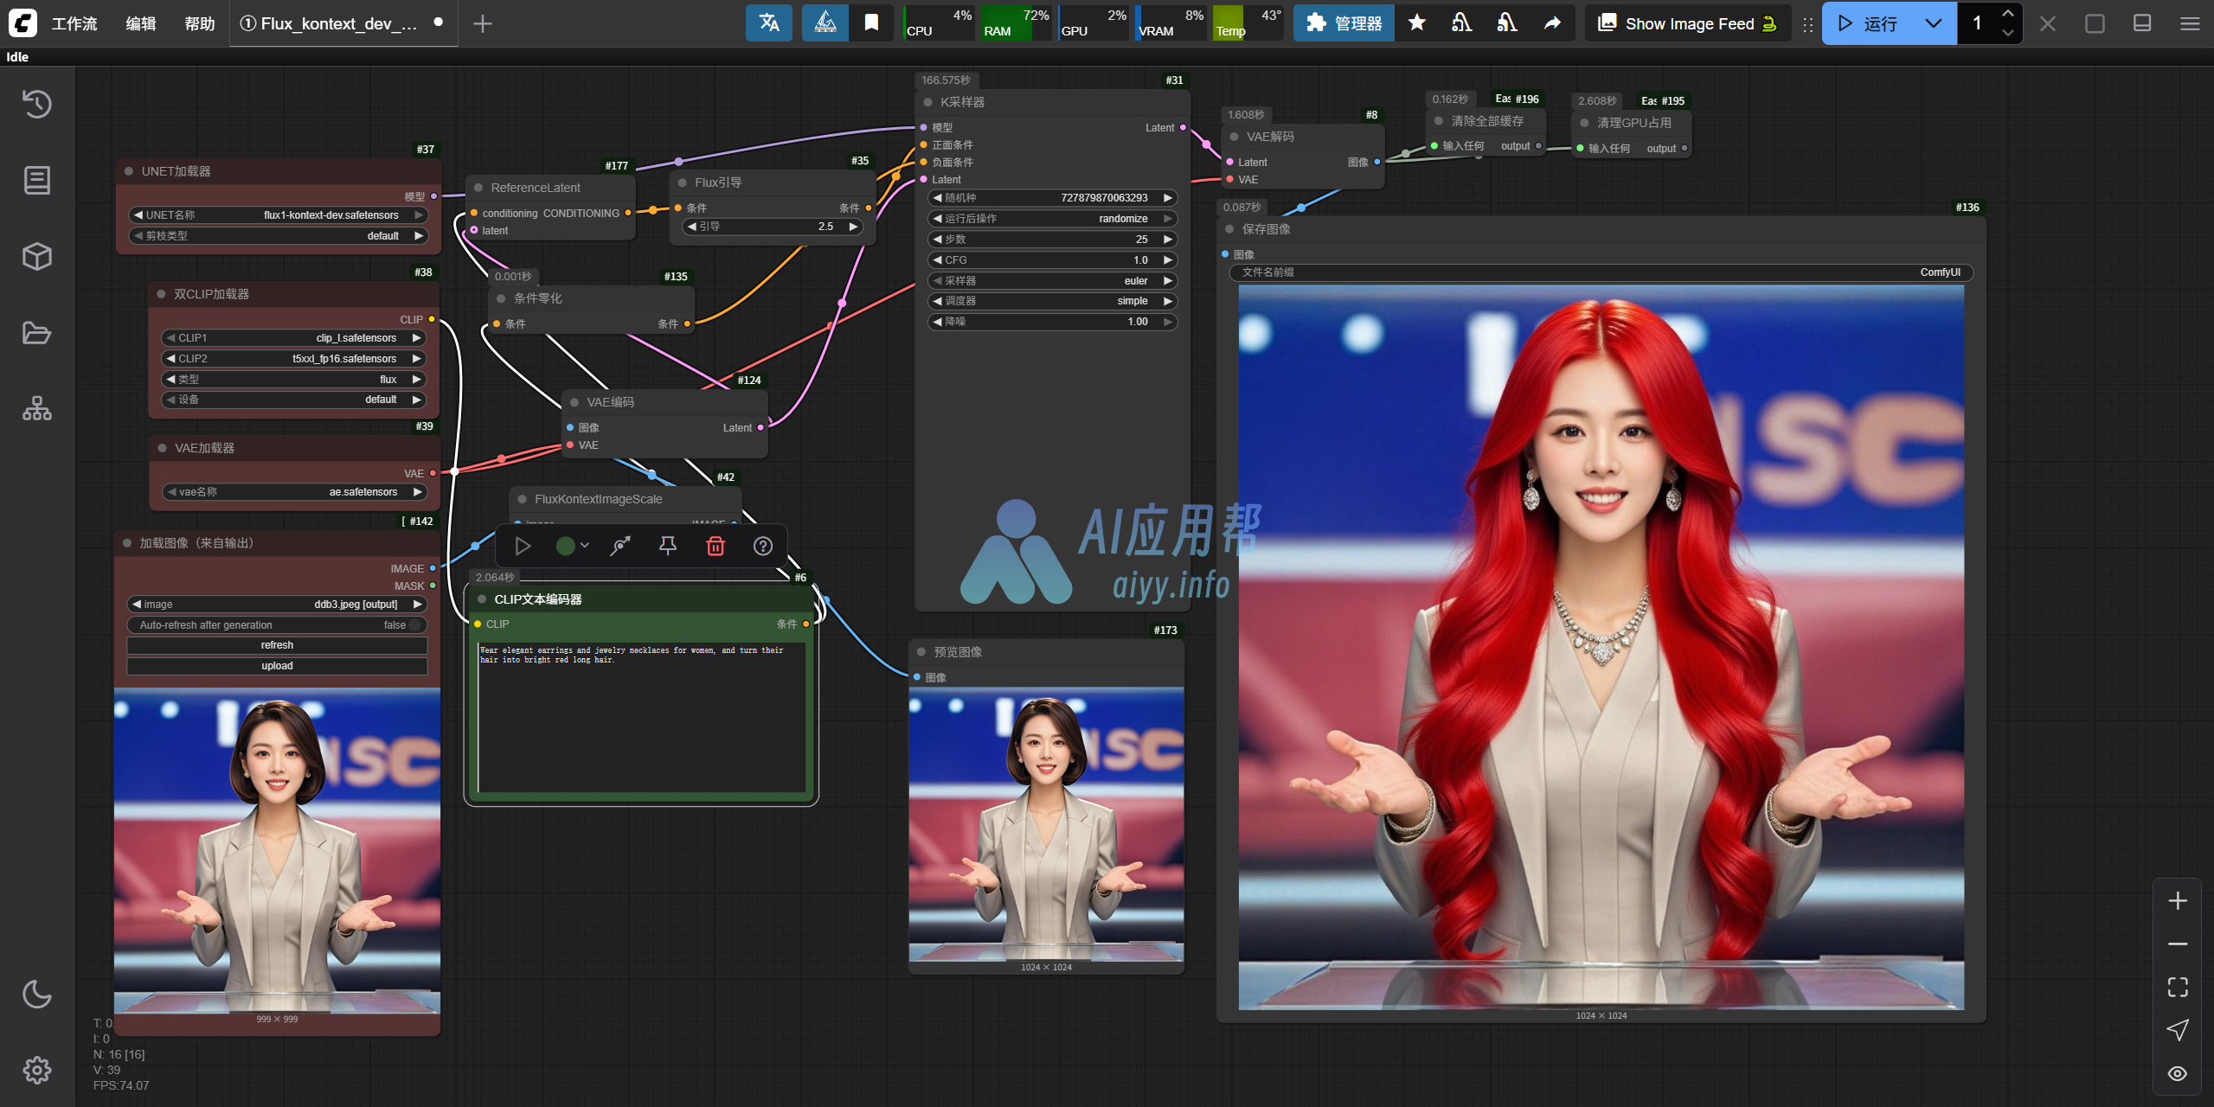Image resolution: width=2214 pixels, height=1107 pixels.
Task: Open the vae名称 ae.safetensors dropdown
Action: [294, 492]
